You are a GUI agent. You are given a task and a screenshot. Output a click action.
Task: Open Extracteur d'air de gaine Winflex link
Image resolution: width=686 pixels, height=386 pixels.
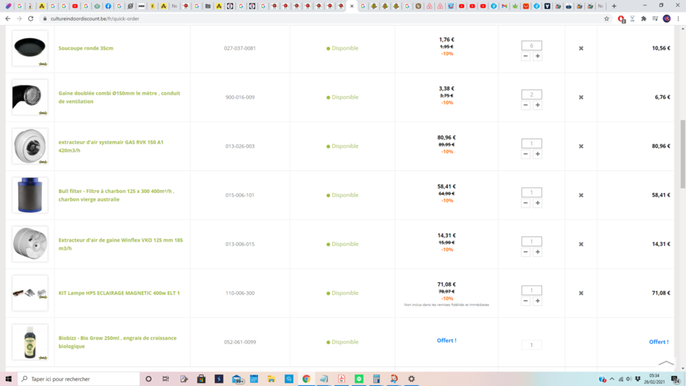[121, 244]
